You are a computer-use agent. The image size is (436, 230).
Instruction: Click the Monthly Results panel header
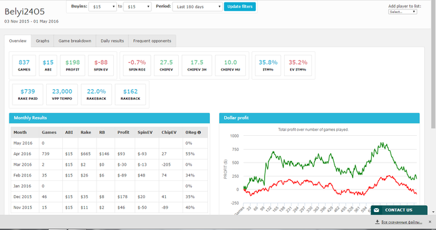109,118
